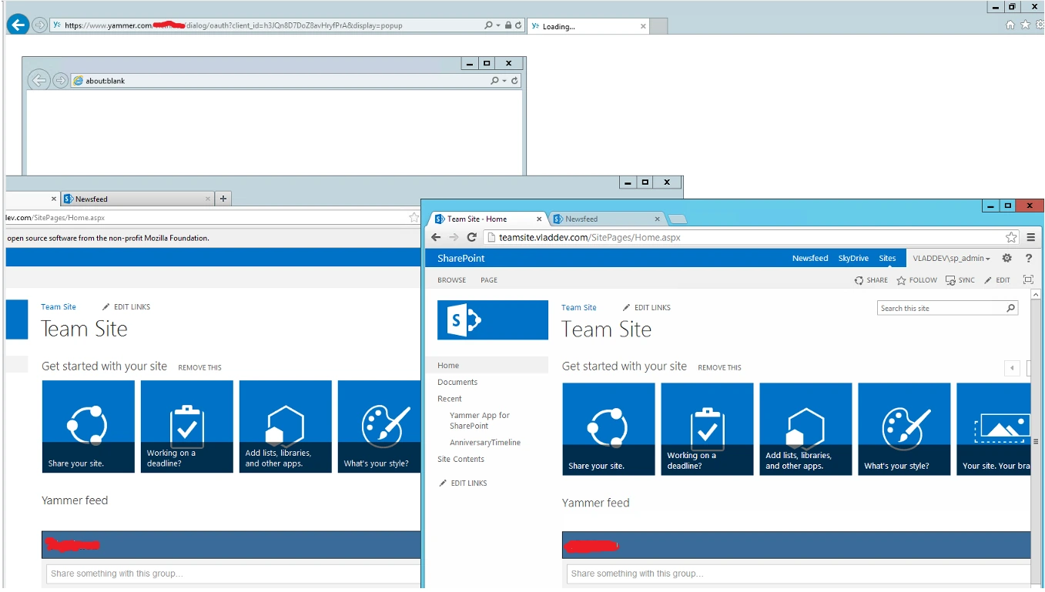The width and height of the screenshot is (1045, 592).
Task: Click the Chrome reload page icon
Action: (472, 237)
